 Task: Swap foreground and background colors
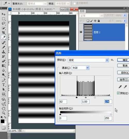5,117
